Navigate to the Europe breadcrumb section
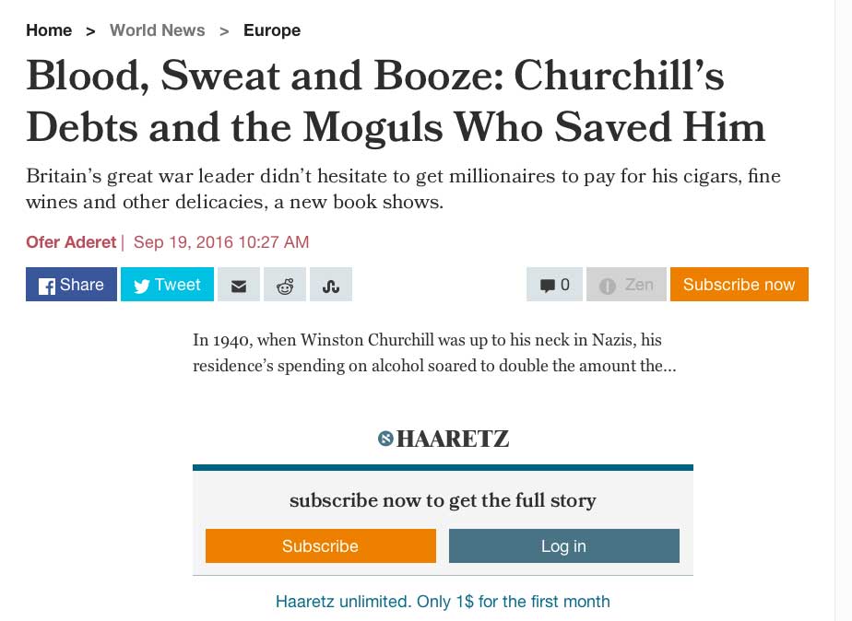This screenshot has height=621, width=852. tap(272, 30)
